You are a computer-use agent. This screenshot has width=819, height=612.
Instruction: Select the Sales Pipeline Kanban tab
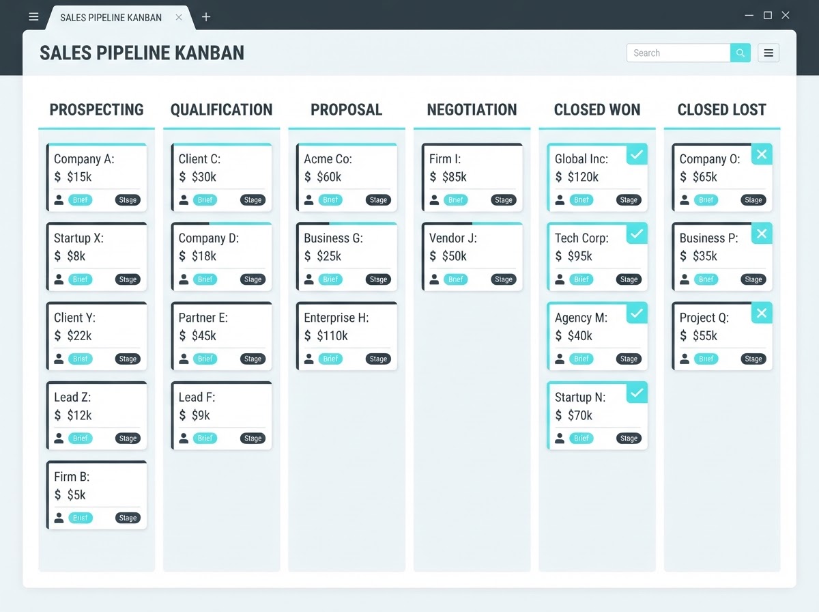pos(120,17)
